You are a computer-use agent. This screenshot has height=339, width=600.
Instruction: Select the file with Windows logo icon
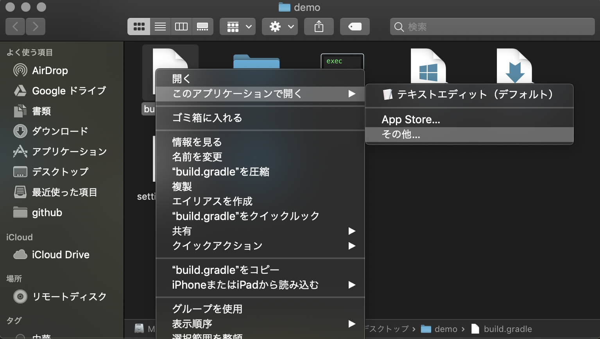(428, 66)
